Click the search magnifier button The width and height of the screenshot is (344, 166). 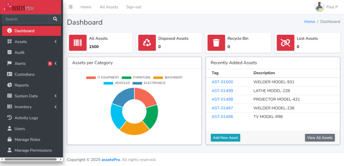point(55,19)
